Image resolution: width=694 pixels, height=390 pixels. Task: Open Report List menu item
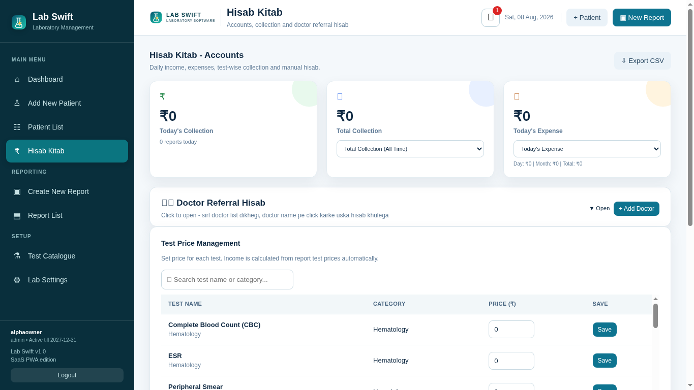(x=67, y=215)
